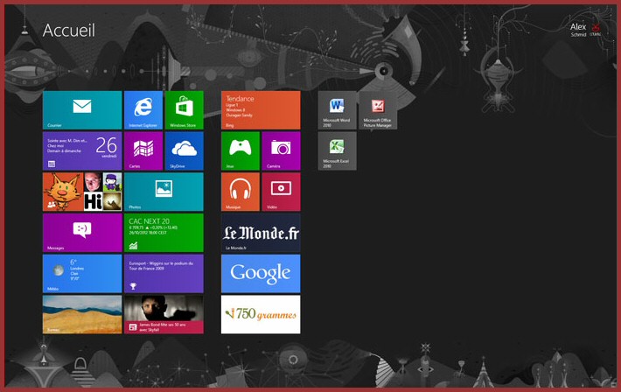Open the Jeux Xbox games tile
This screenshot has height=392, width=621.
[x=241, y=151]
